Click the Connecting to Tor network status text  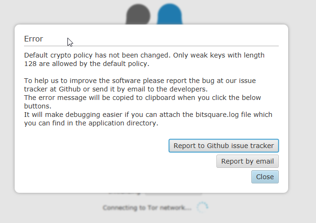pyautogui.click(x=147, y=207)
